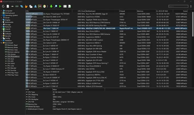Select the Ryzen Threadripper Pro 7975WX row
Viewport: 194px width, 115px height.
106,14
